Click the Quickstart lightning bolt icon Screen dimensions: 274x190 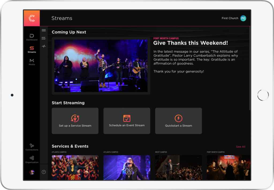pos(178,118)
